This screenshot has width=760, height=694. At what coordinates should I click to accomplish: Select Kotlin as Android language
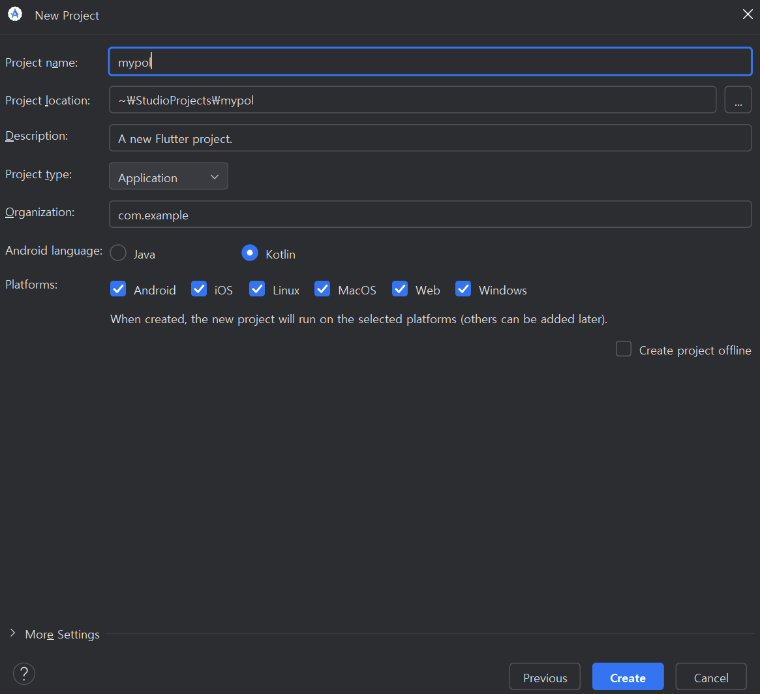pos(250,253)
